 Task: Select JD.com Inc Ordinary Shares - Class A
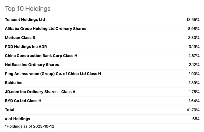(40, 92)
